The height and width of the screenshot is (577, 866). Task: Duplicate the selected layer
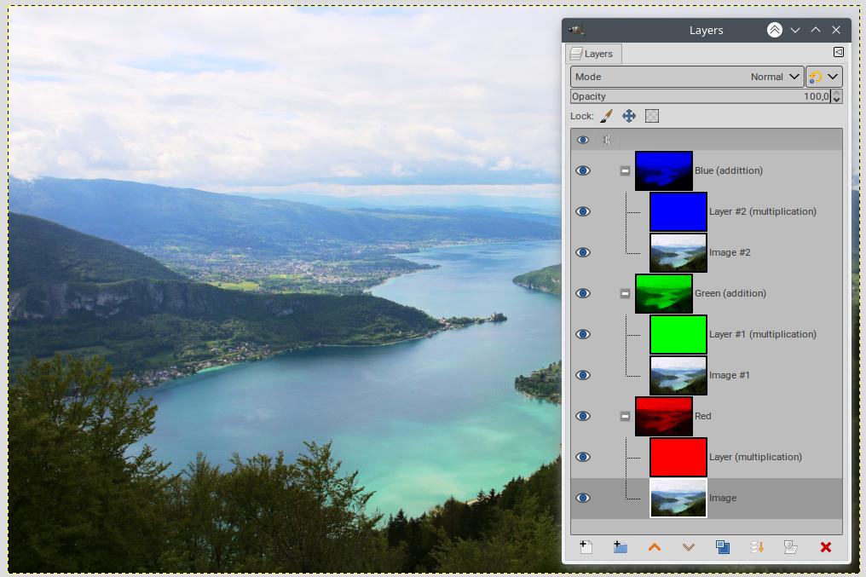723,547
